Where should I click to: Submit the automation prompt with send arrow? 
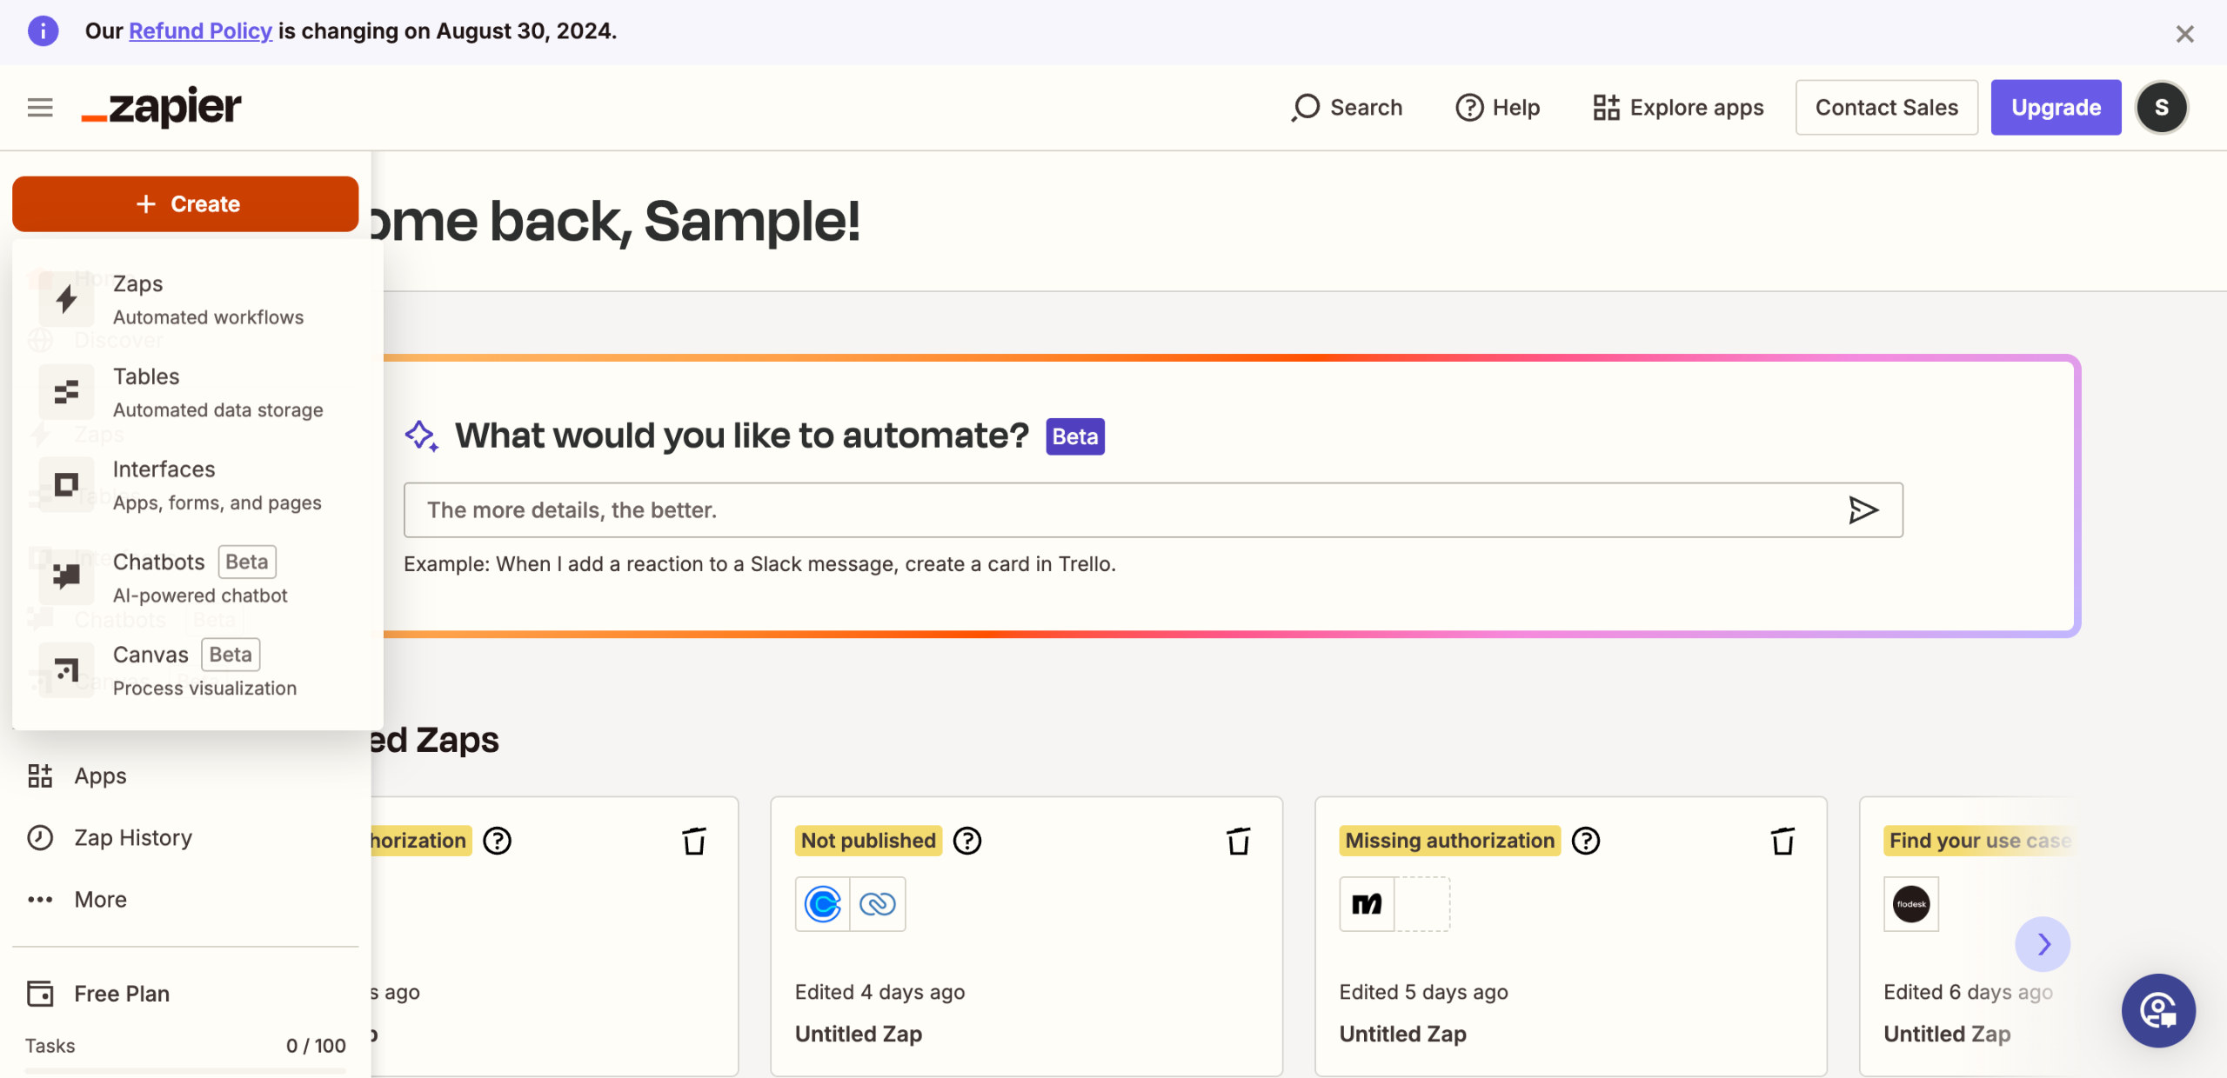pos(1863,510)
